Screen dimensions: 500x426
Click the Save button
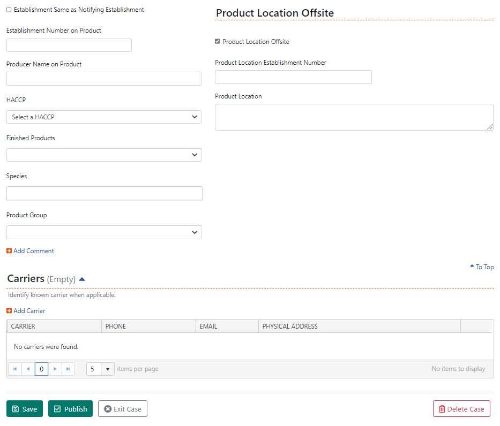[25, 409]
